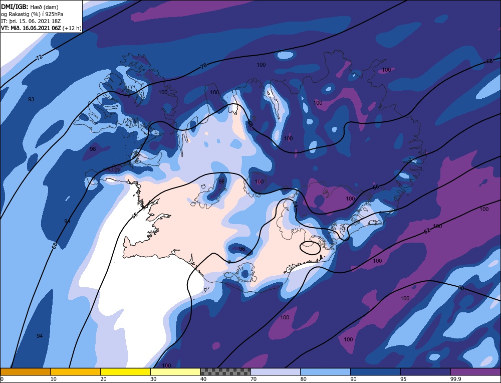Click the pale yellow 30–40 legend swatch
The image size is (501, 383).
click(175, 372)
